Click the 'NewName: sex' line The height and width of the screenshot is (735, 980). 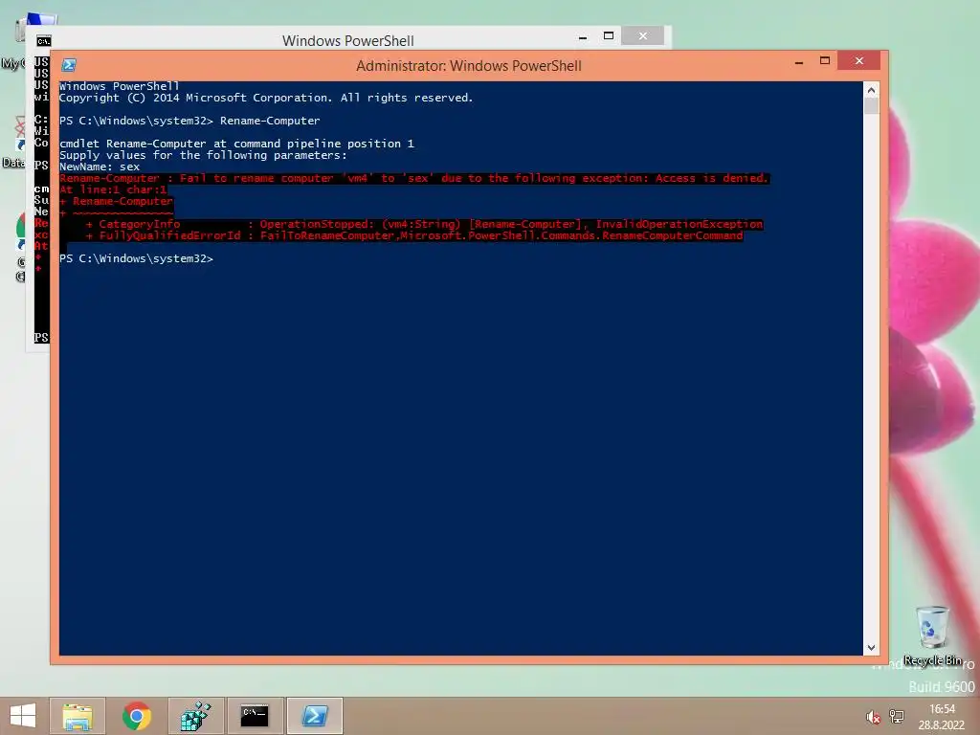(x=100, y=167)
